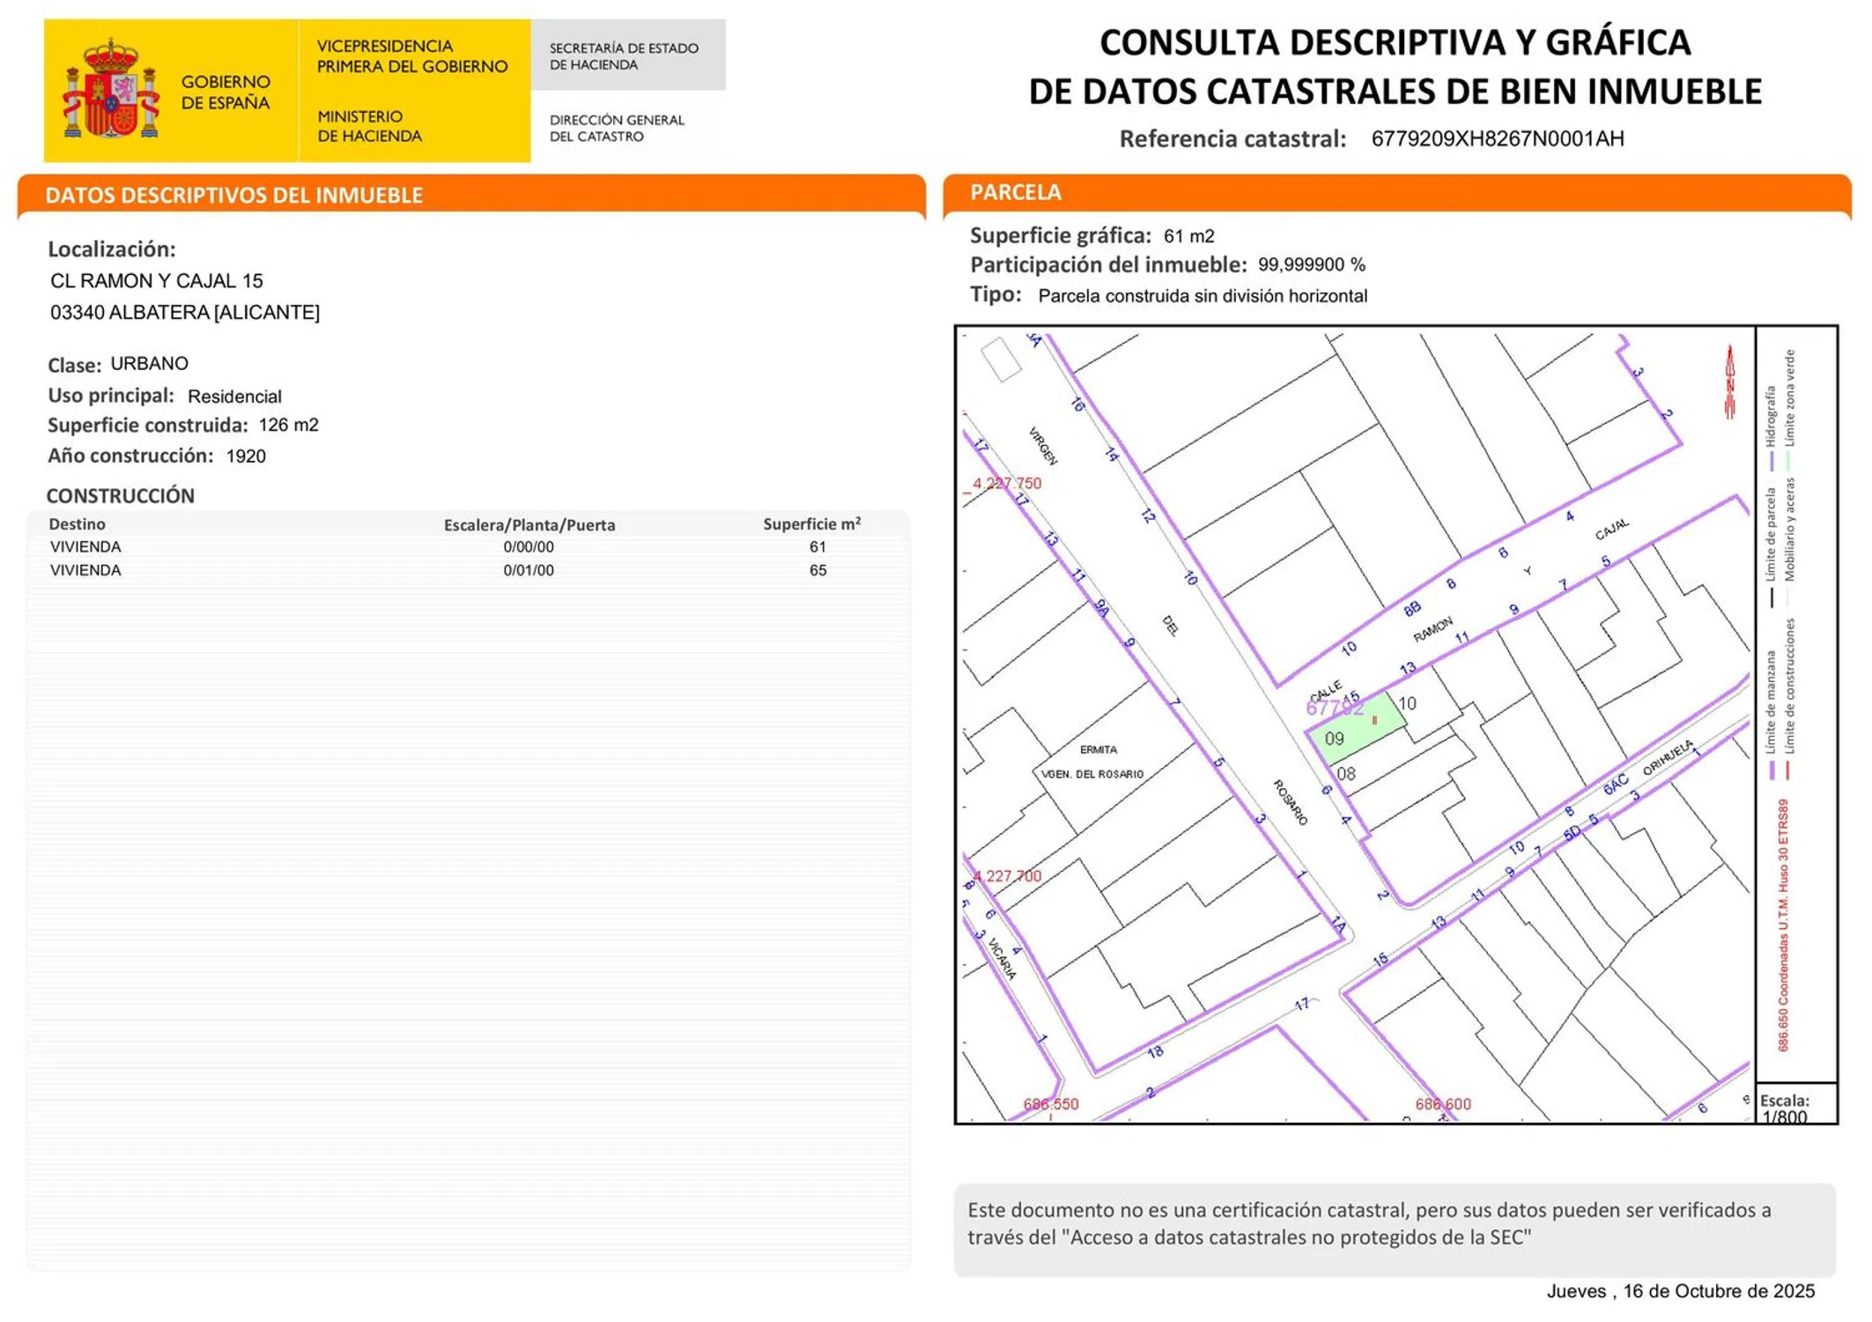The width and height of the screenshot is (1872, 1322).
Task: Click the Dirección General del Catastro logo
Action: click(617, 128)
